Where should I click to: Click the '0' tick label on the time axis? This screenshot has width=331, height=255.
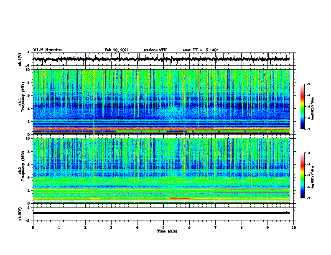point(33,227)
